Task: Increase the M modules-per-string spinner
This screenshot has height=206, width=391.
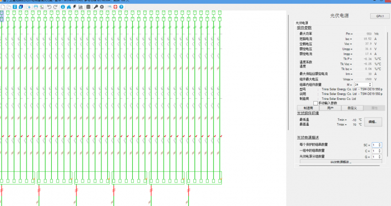Action: point(370,83)
